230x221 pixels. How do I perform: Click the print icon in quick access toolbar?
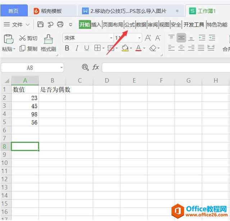[60, 24]
